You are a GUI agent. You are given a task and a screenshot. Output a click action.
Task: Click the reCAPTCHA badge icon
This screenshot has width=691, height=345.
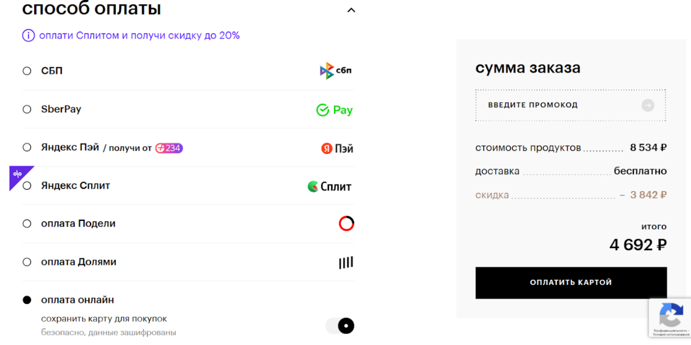click(x=670, y=317)
